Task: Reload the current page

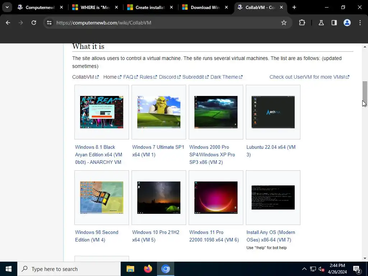Action: click(34, 23)
